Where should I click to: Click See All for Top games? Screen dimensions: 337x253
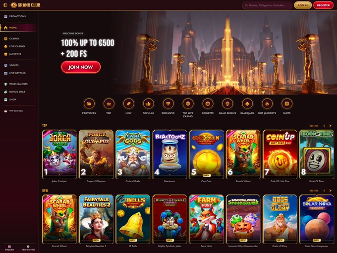point(314,126)
